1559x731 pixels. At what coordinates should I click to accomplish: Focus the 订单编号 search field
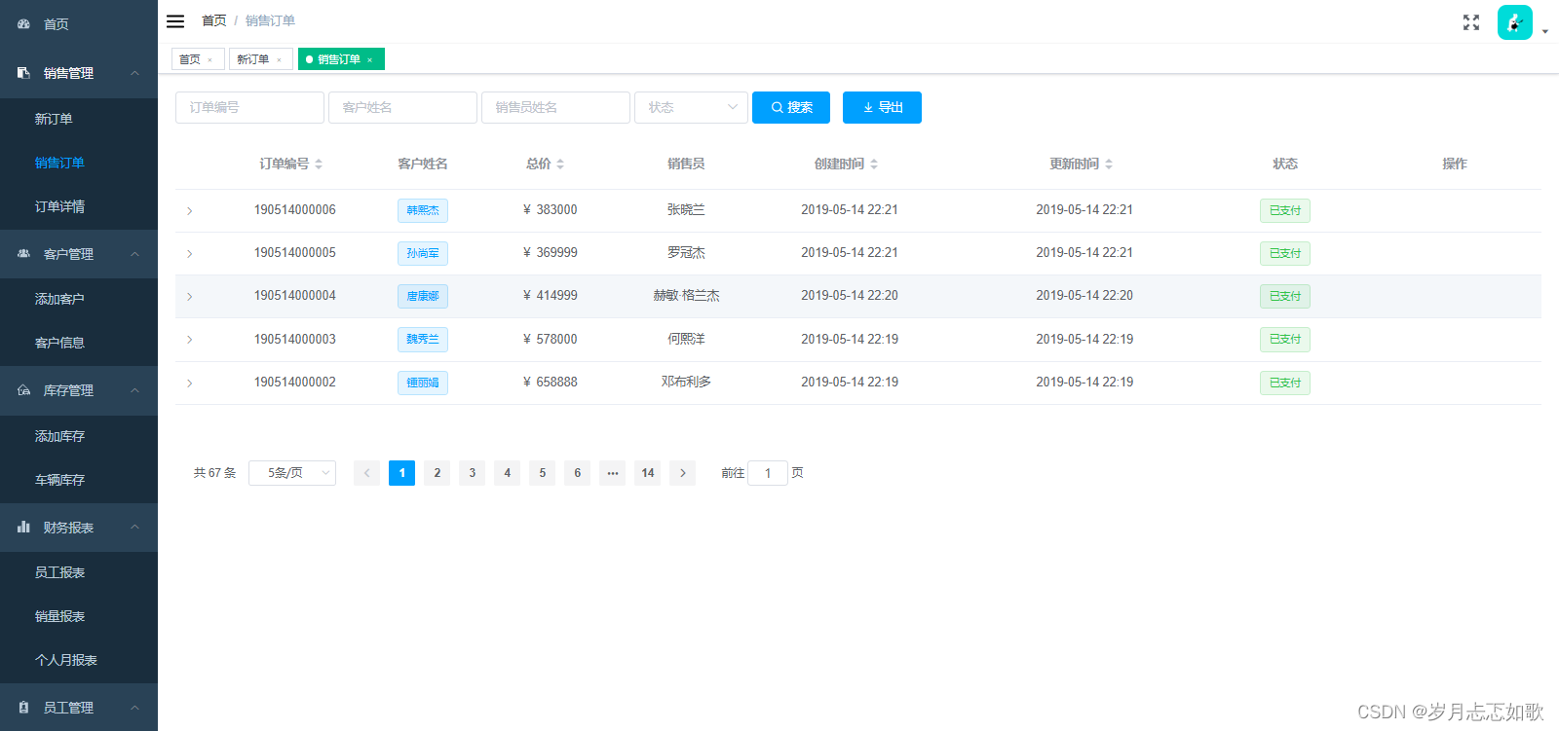(x=249, y=107)
